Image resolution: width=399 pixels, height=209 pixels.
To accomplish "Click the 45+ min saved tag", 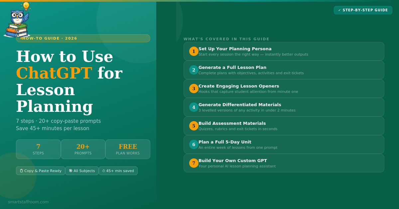I will coord(118,171).
